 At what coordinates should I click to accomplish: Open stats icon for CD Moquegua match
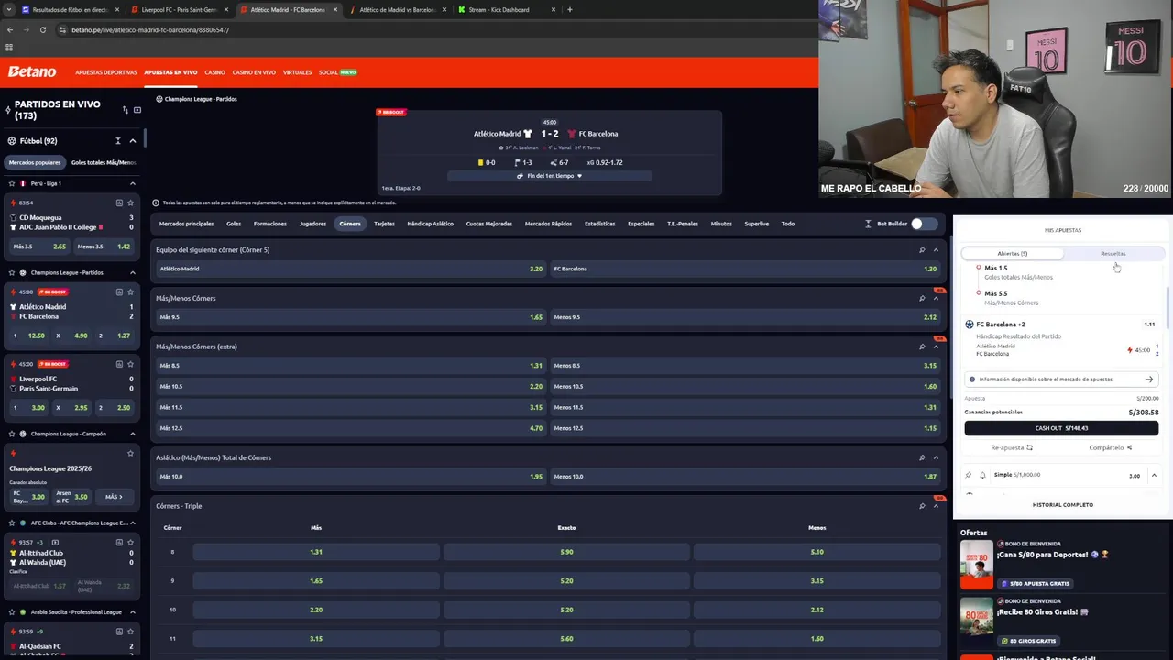coord(119,203)
